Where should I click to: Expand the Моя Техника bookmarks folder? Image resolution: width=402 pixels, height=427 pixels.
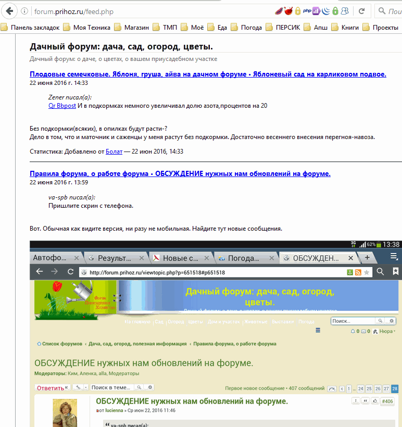coord(86,28)
